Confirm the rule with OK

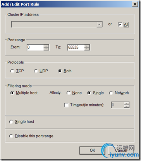click(92, 150)
